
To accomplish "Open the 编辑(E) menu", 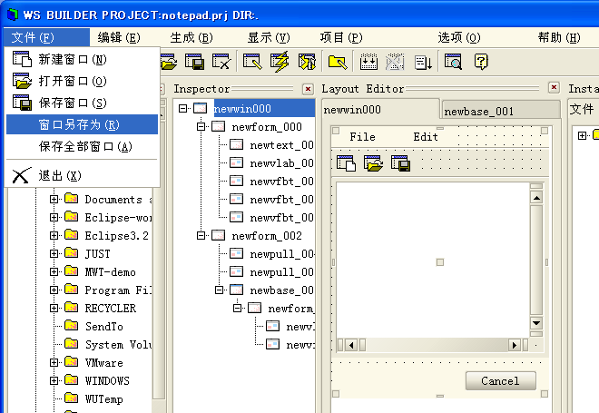I will coord(119,37).
